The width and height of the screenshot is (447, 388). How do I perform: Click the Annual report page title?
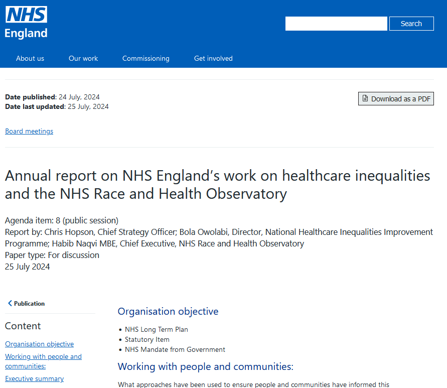coord(218,185)
